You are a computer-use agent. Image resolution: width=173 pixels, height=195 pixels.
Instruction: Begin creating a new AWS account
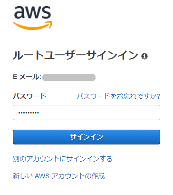point(59,176)
